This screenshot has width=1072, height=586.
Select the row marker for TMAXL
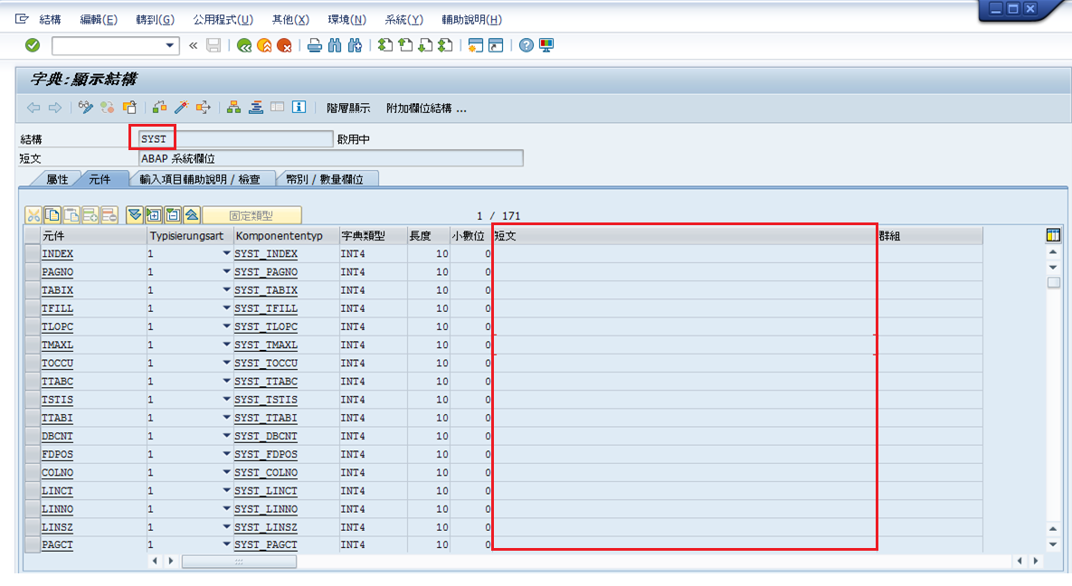click(x=32, y=345)
